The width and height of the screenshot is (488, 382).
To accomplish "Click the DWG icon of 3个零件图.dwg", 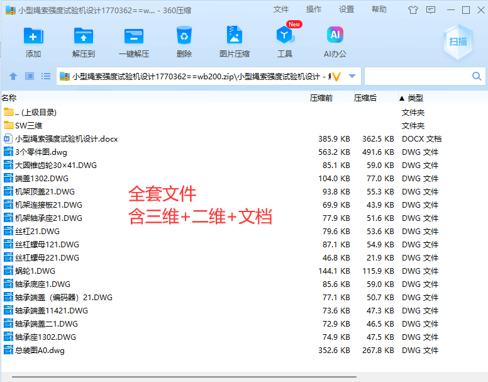I will [8, 152].
